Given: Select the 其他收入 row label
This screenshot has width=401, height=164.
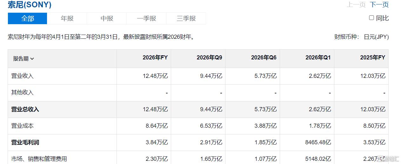Looking at the screenshot, I should 22,92.
